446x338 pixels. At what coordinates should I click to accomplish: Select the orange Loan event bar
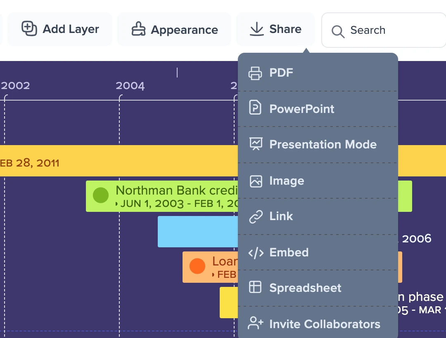pyautogui.click(x=210, y=267)
